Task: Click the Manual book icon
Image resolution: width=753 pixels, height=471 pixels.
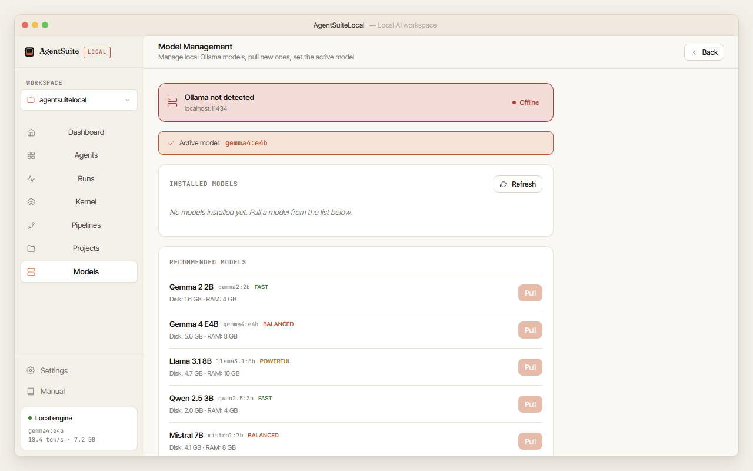Action: pos(31,392)
